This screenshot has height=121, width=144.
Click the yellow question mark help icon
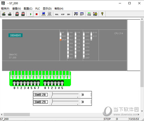coord(102,14)
